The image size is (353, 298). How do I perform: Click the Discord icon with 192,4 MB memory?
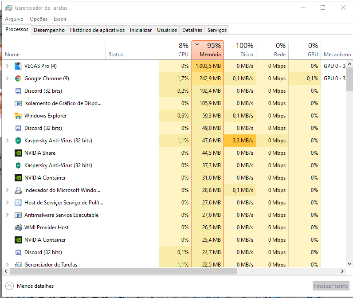click(x=18, y=91)
